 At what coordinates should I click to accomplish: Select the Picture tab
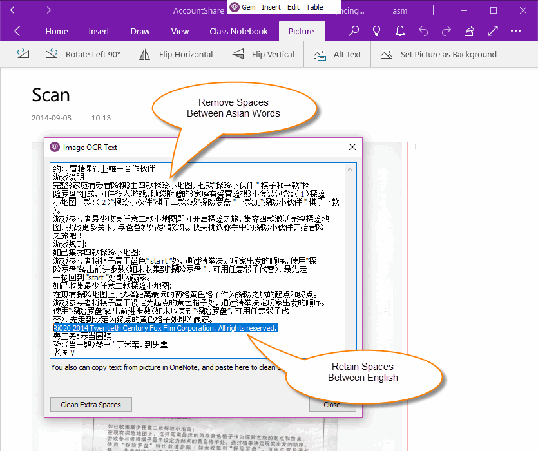click(x=302, y=31)
